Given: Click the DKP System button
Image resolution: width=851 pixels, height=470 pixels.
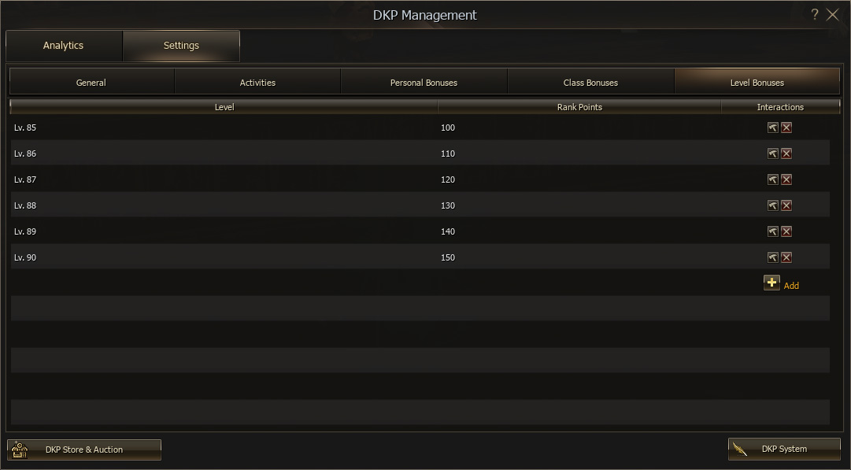Looking at the screenshot, I should 784,449.
